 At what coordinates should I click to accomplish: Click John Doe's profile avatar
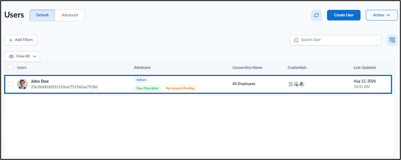[23, 84]
